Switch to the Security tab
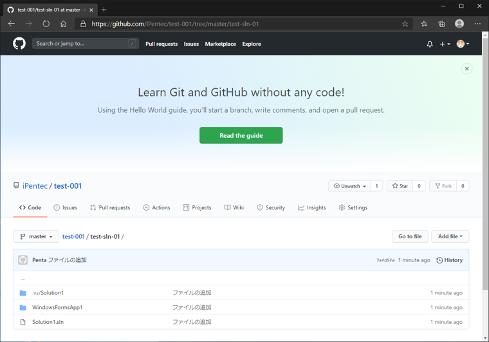 [x=271, y=207]
